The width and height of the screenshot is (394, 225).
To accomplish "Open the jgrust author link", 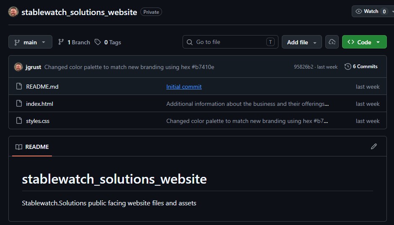I will click(33, 67).
